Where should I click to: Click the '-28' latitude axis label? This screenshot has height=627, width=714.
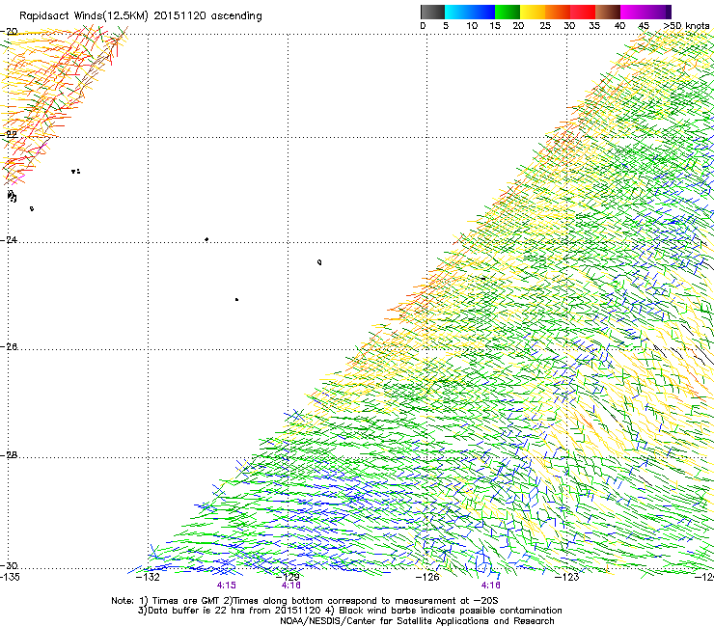point(9,455)
